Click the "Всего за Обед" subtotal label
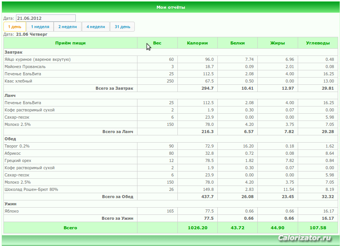 click(118, 197)
